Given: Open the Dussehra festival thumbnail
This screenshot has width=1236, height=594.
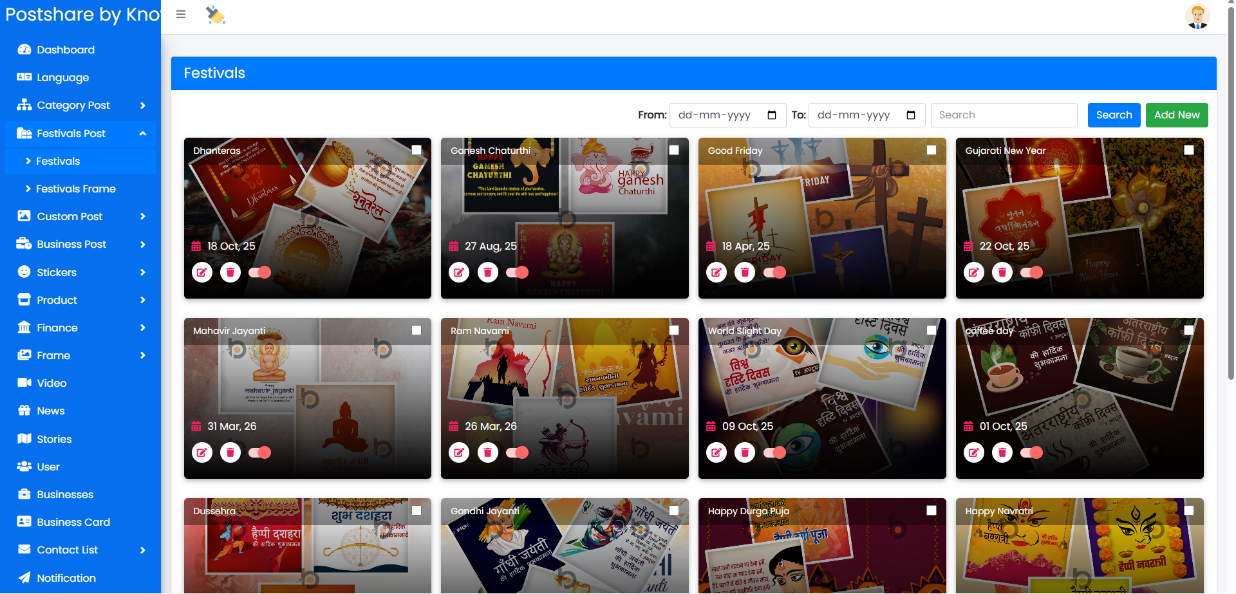Looking at the screenshot, I should tap(308, 546).
